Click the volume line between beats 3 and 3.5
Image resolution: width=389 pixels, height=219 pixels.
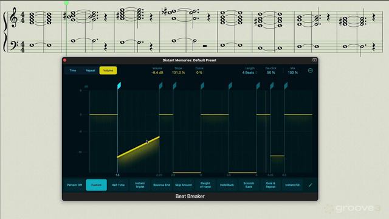tap(215, 115)
